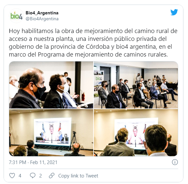Open photo of seated audience with bio4 banner

pyautogui.click(x=136, y=85)
